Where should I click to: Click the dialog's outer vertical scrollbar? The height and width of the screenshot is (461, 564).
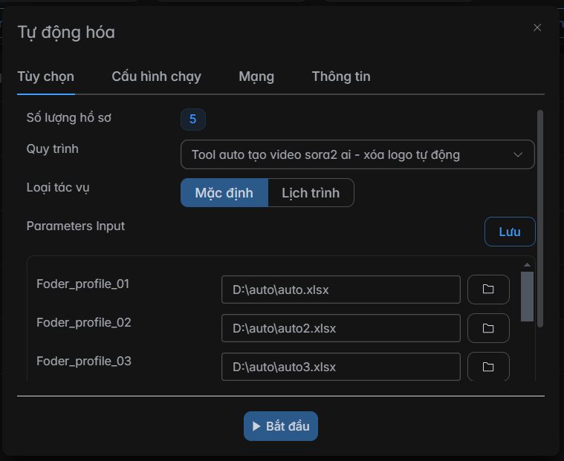[x=540, y=215]
